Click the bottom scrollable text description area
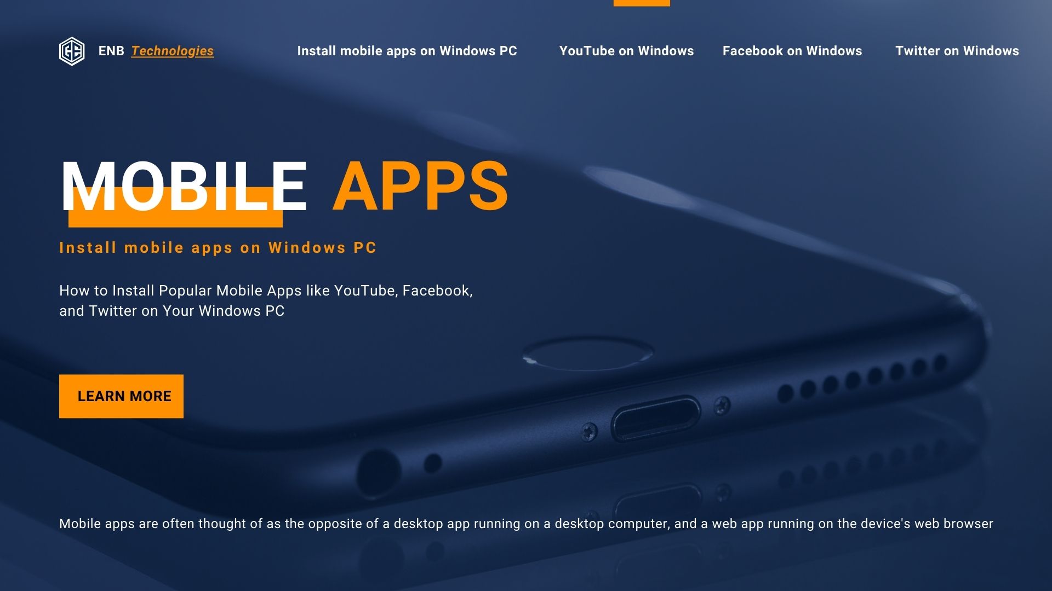Viewport: 1052px width, 591px height. [x=526, y=523]
